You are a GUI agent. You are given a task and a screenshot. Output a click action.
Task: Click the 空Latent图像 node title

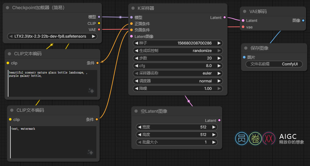(154, 111)
